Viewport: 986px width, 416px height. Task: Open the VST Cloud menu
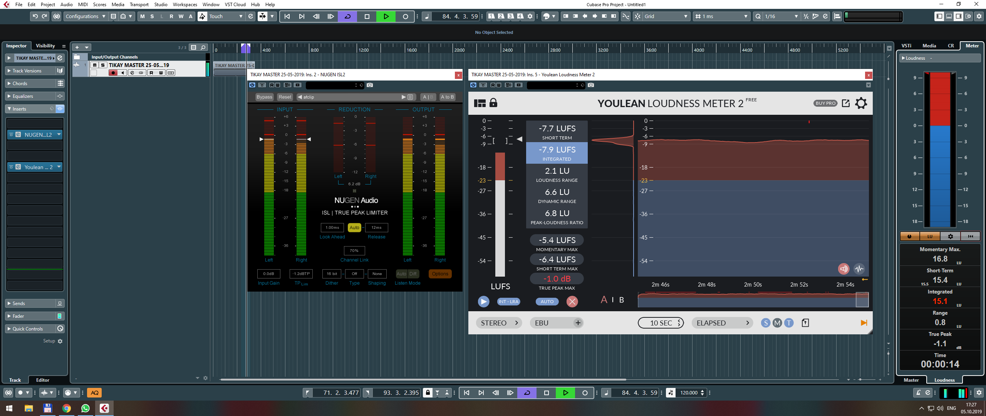(235, 5)
